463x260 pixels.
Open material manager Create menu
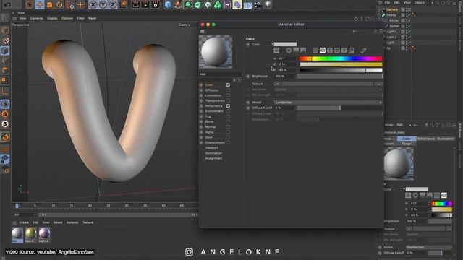click(24, 222)
